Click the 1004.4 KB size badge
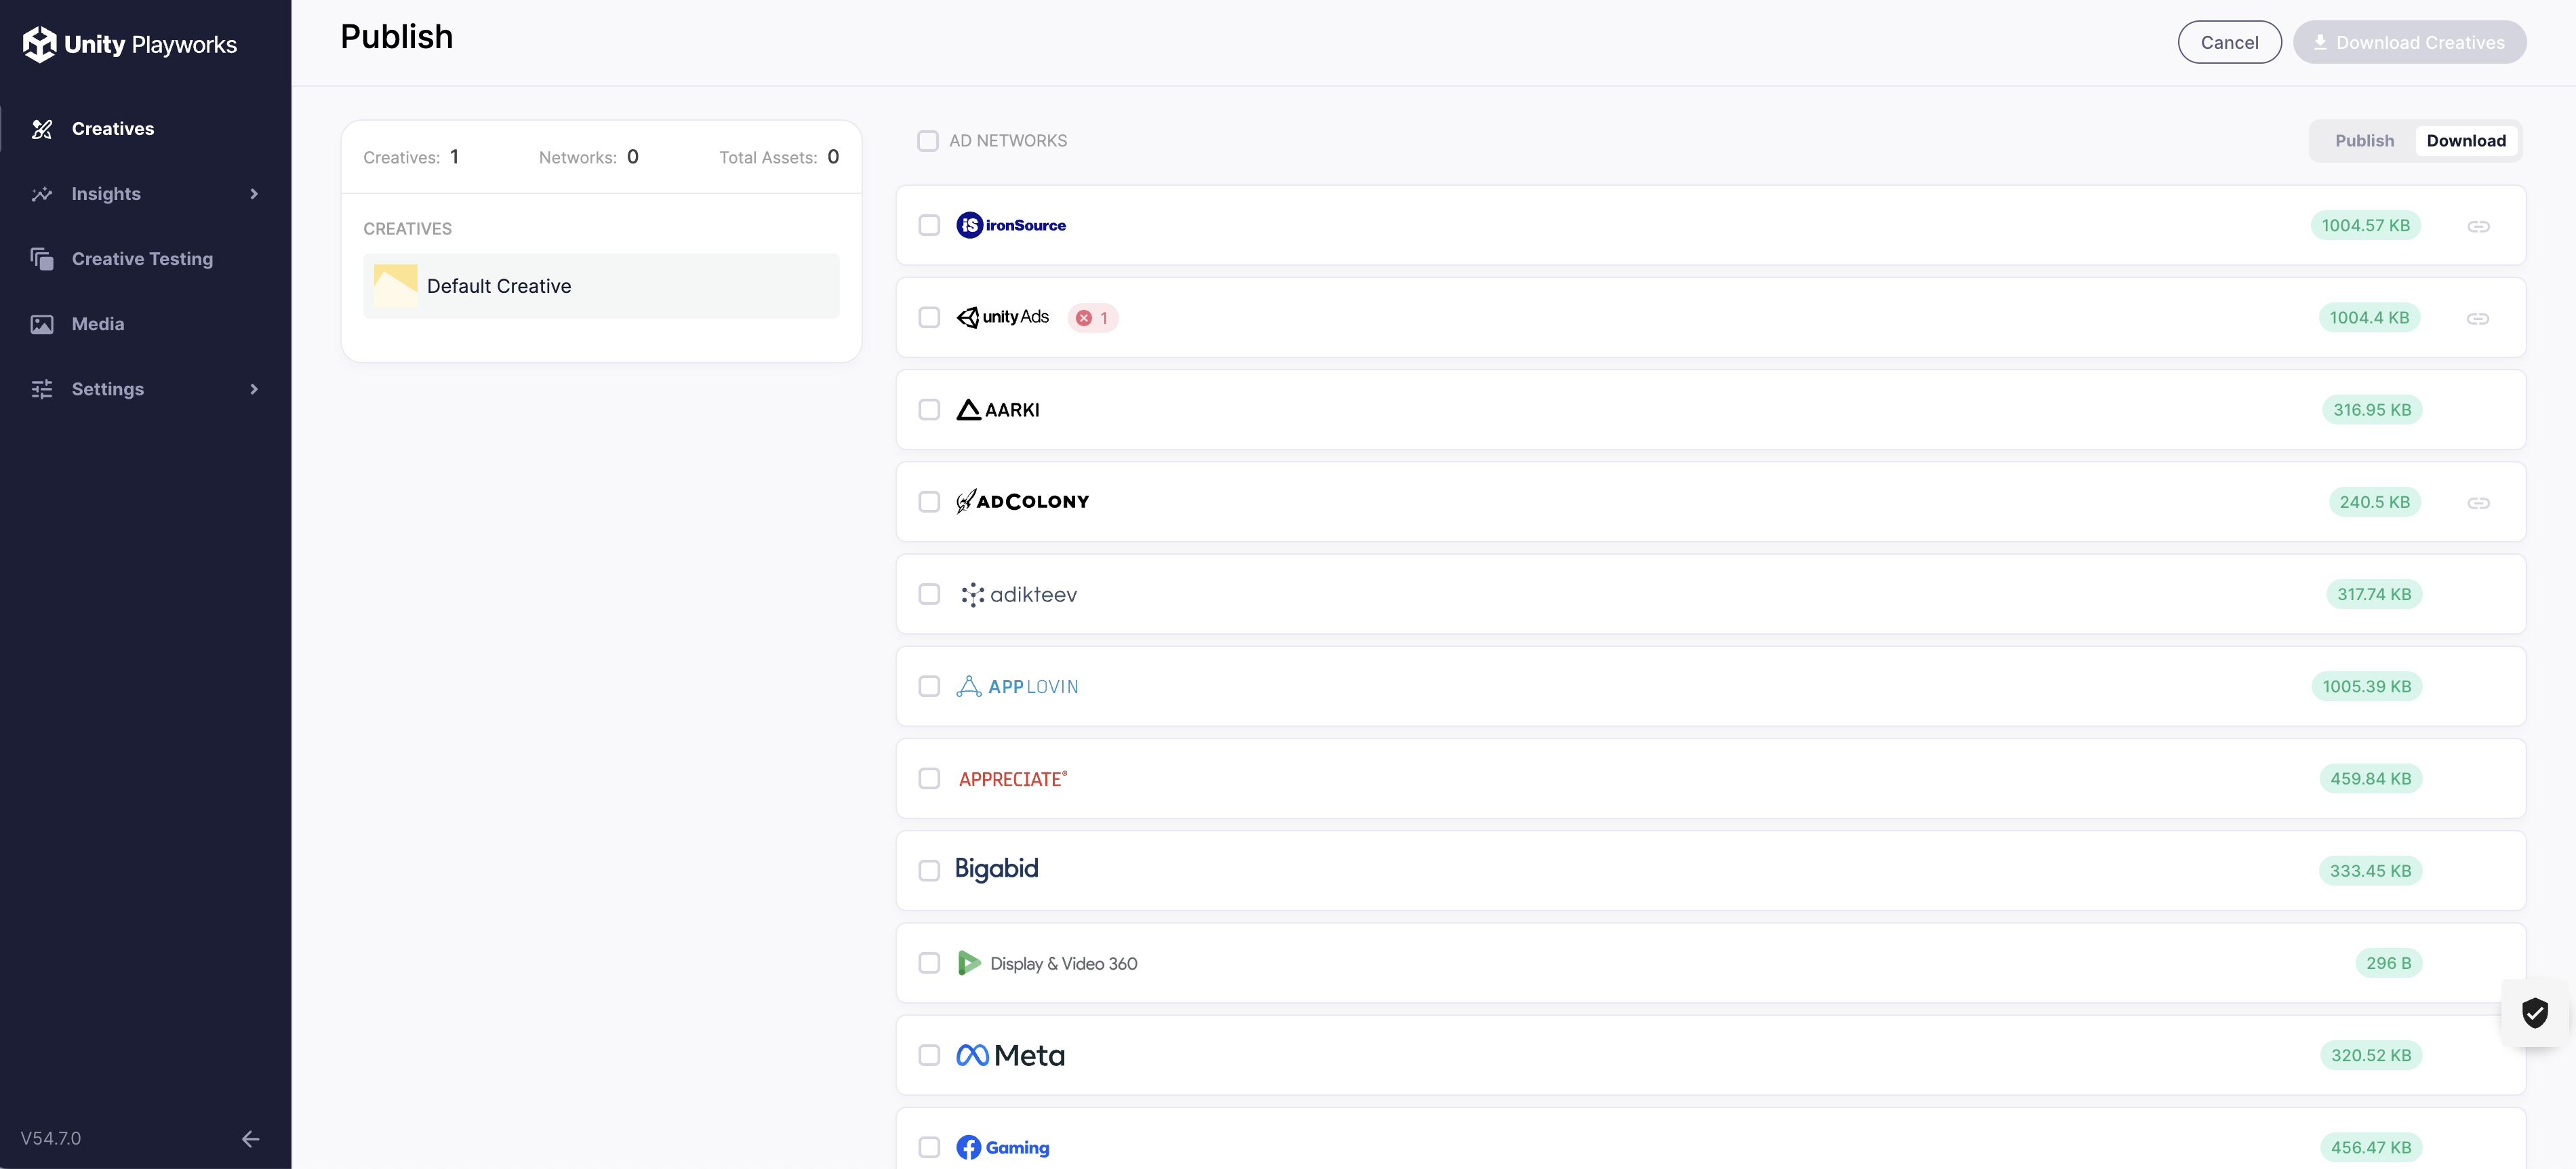 pos(2369,317)
